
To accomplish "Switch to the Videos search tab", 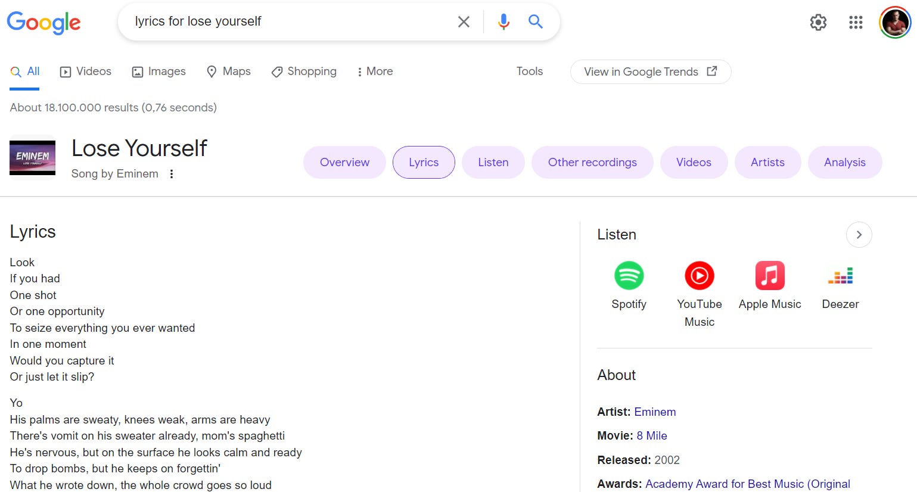I will point(86,71).
